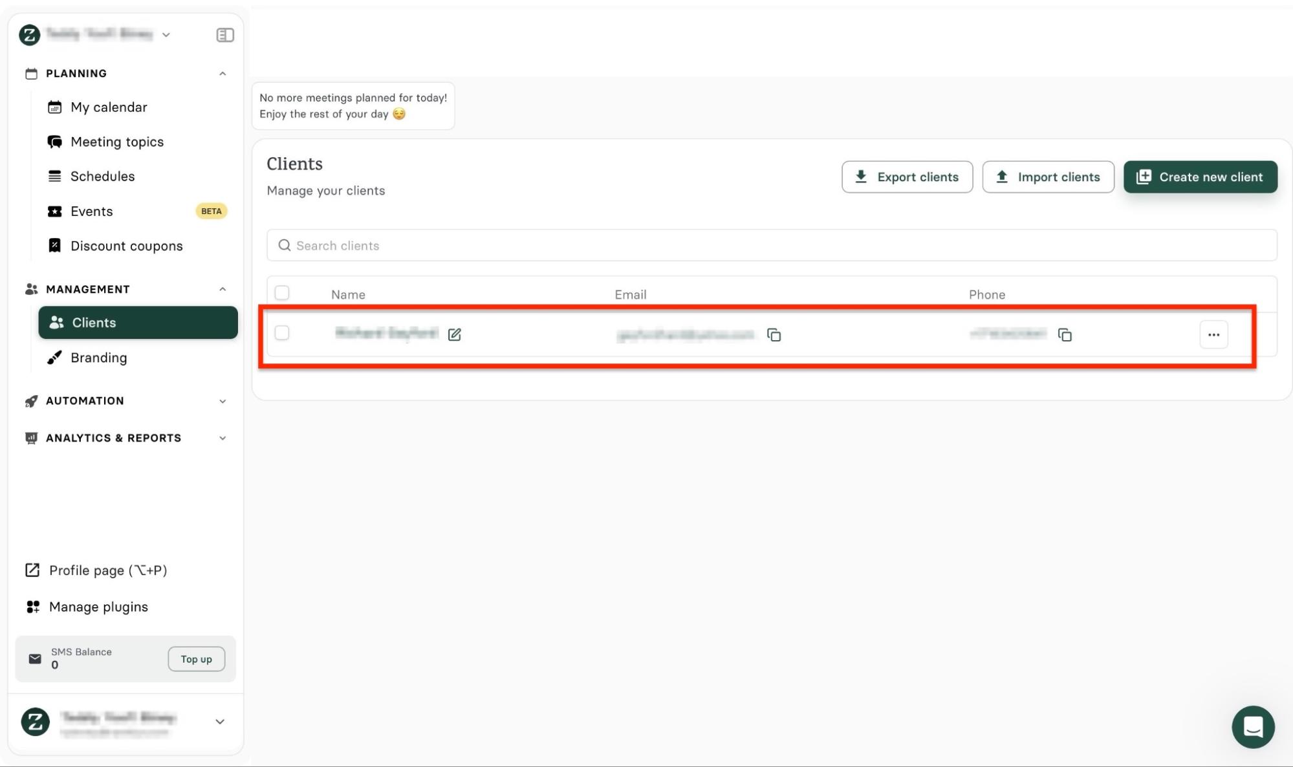1293x767 pixels.
Task: Open the Branding page
Action: (98, 358)
